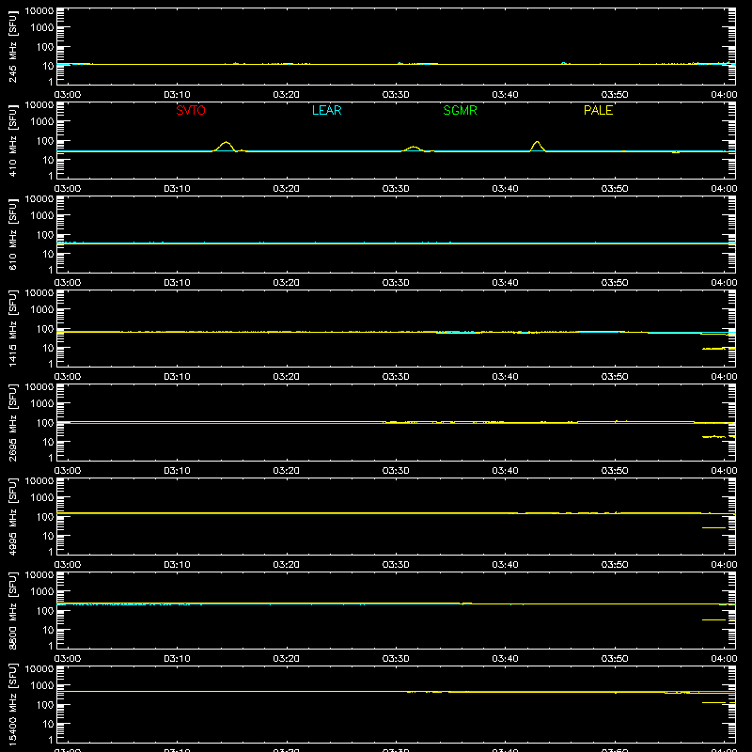Click the 04:00 label under the 2695 MHz plot
The image size is (752, 752).
click(724, 471)
